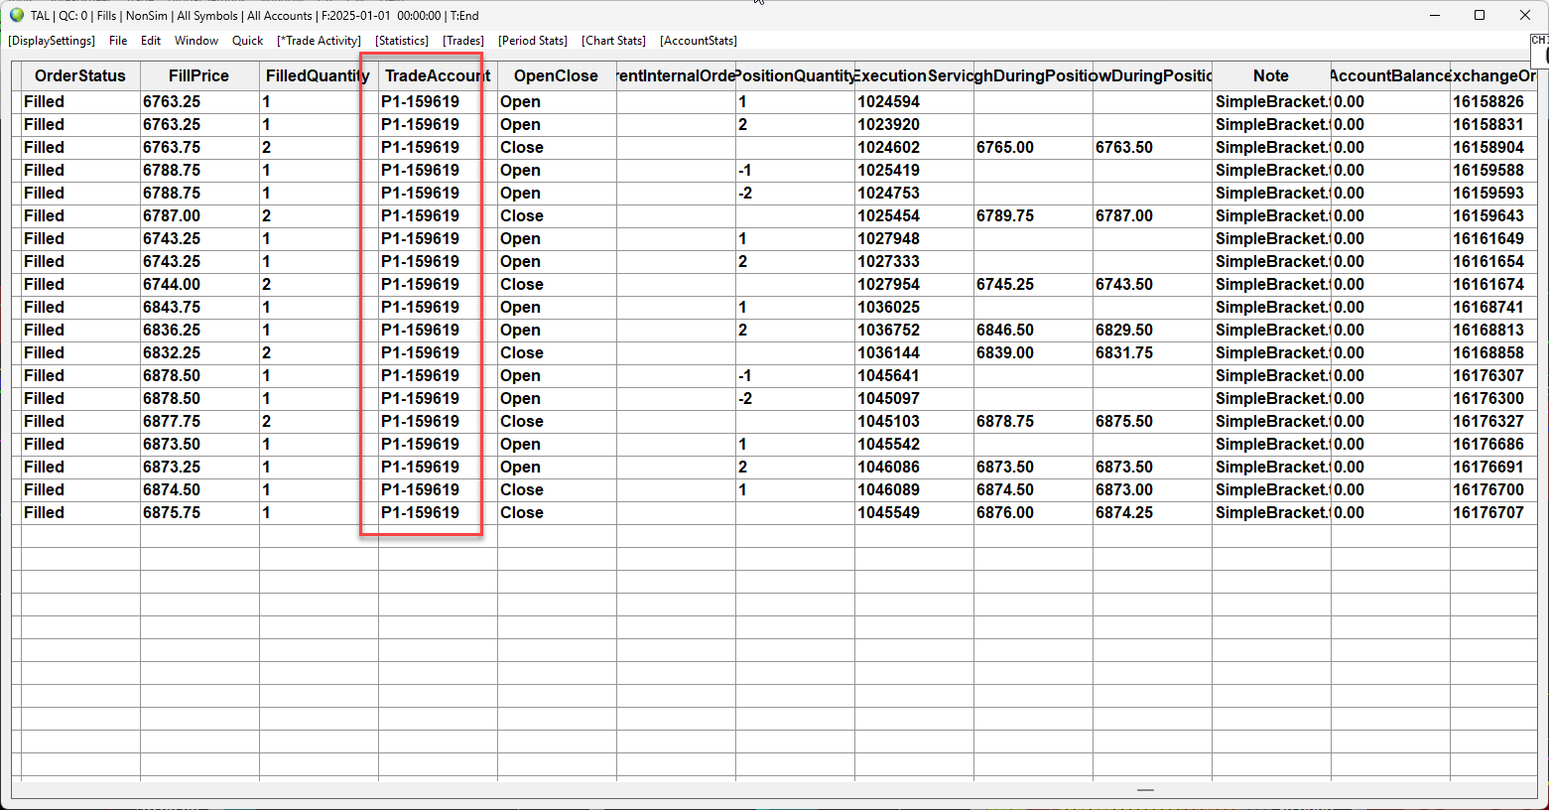Switch to the [*Trade Activity] tab
Viewport: 1549px width, 810px height.
point(320,41)
